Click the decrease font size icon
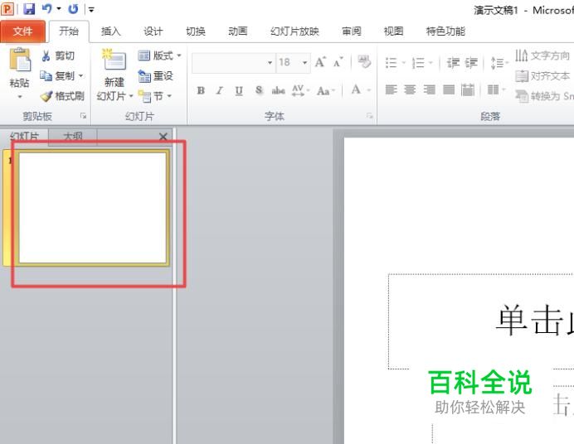Image resolution: width=574 pixels, height=444 pixels. click(338, 62)
